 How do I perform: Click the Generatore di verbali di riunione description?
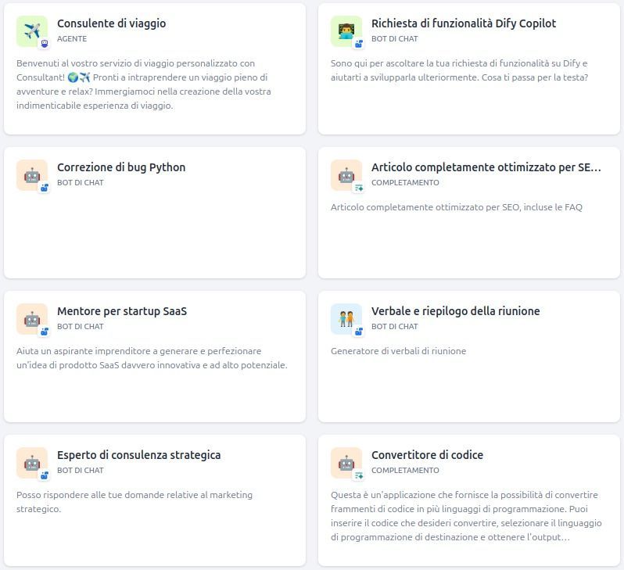(x=398, y=351)
